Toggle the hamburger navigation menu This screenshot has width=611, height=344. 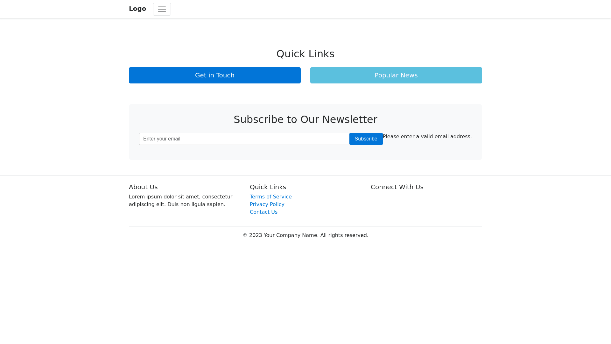(162, 9)
